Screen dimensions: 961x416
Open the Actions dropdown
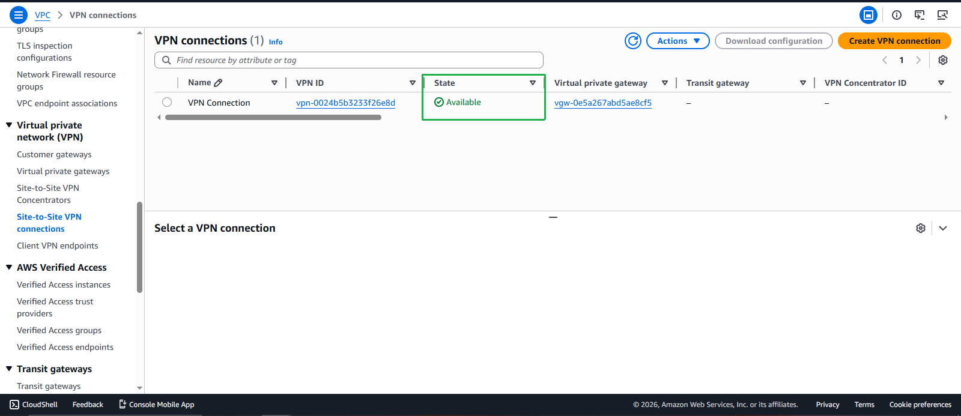pyautogui.click(x=678, y=41)
